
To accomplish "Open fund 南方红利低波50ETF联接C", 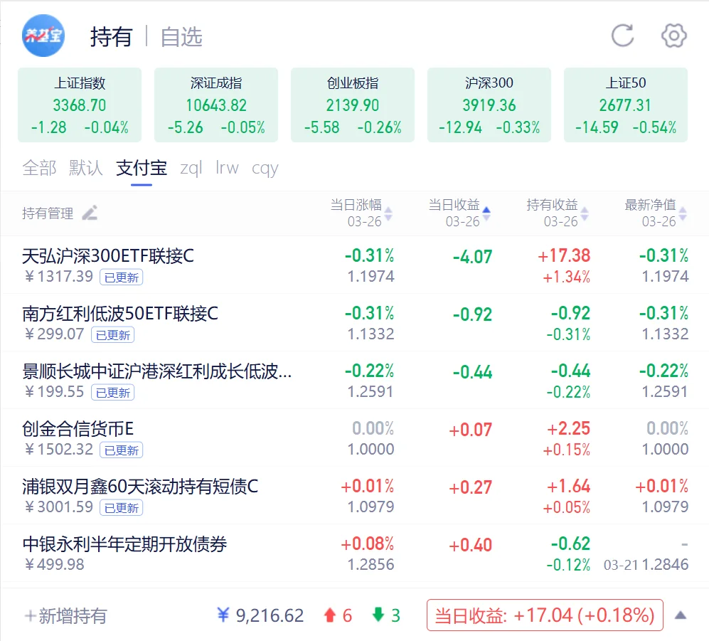I will coord(119,314).
